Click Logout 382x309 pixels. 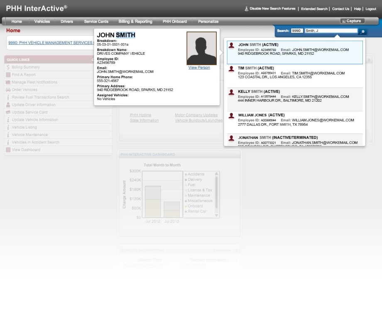(x=371, y=9)
